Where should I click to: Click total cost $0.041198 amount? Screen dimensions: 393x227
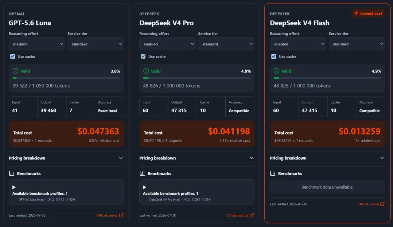(x=229, y=131)
